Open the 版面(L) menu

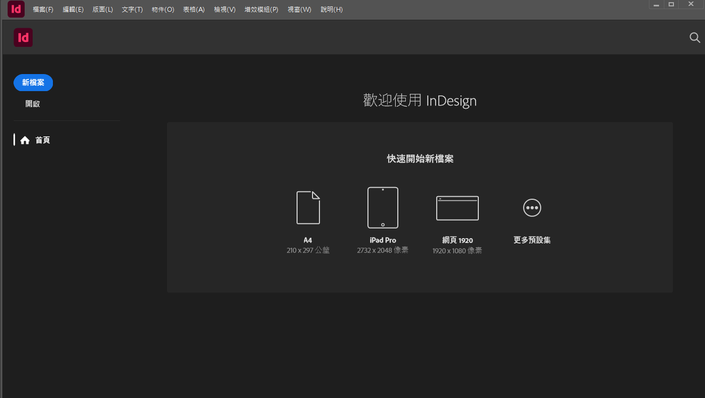[x=102, y=9]
